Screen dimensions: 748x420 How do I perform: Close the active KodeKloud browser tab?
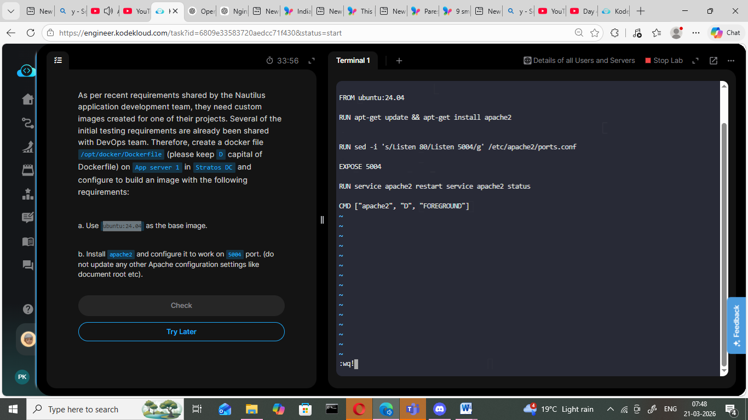click(175, 11)
